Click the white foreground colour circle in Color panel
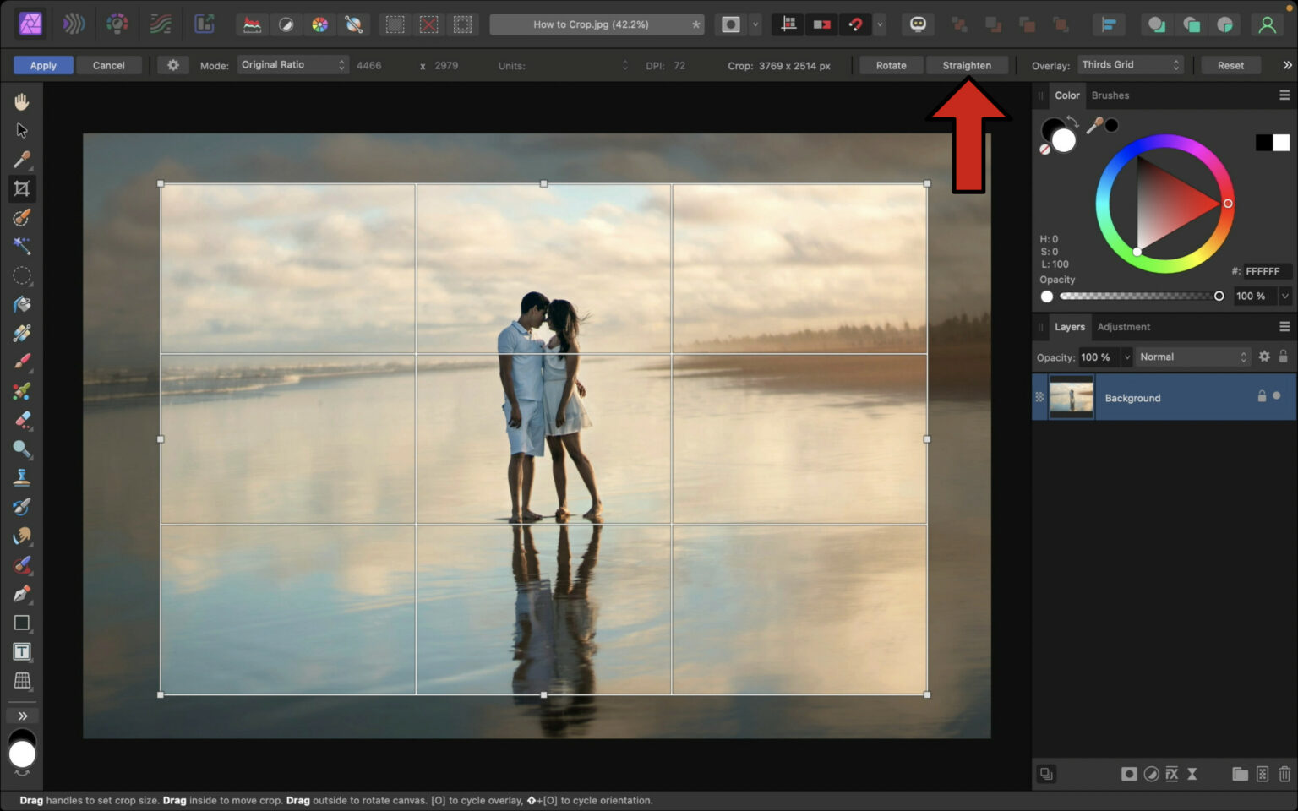The height and width of the screenshot is (811, 1298). (x=1064, y=141)
